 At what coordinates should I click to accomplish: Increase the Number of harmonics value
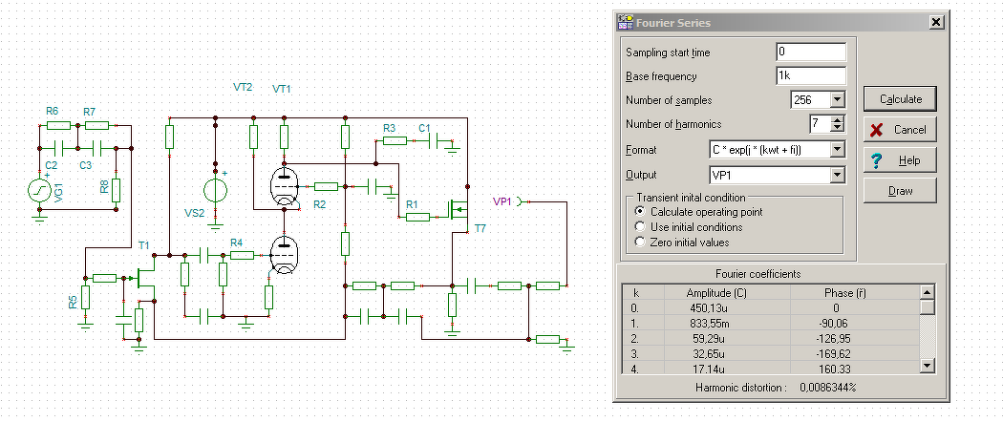(840, 120)
